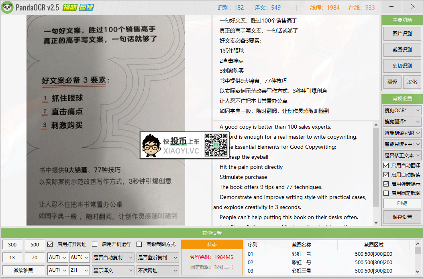Click the 300 input field

(x=12, y=244)
